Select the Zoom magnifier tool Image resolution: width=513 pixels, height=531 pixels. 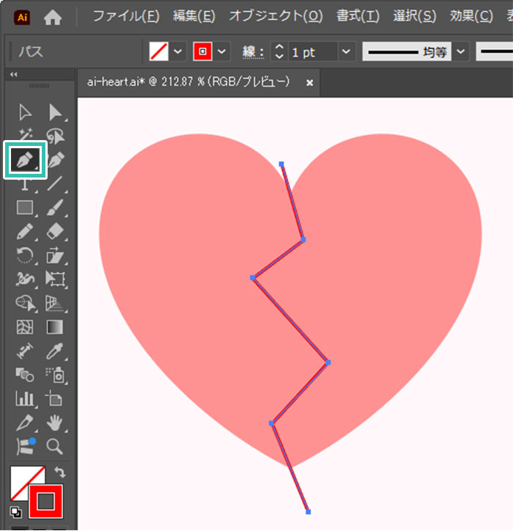55,446
